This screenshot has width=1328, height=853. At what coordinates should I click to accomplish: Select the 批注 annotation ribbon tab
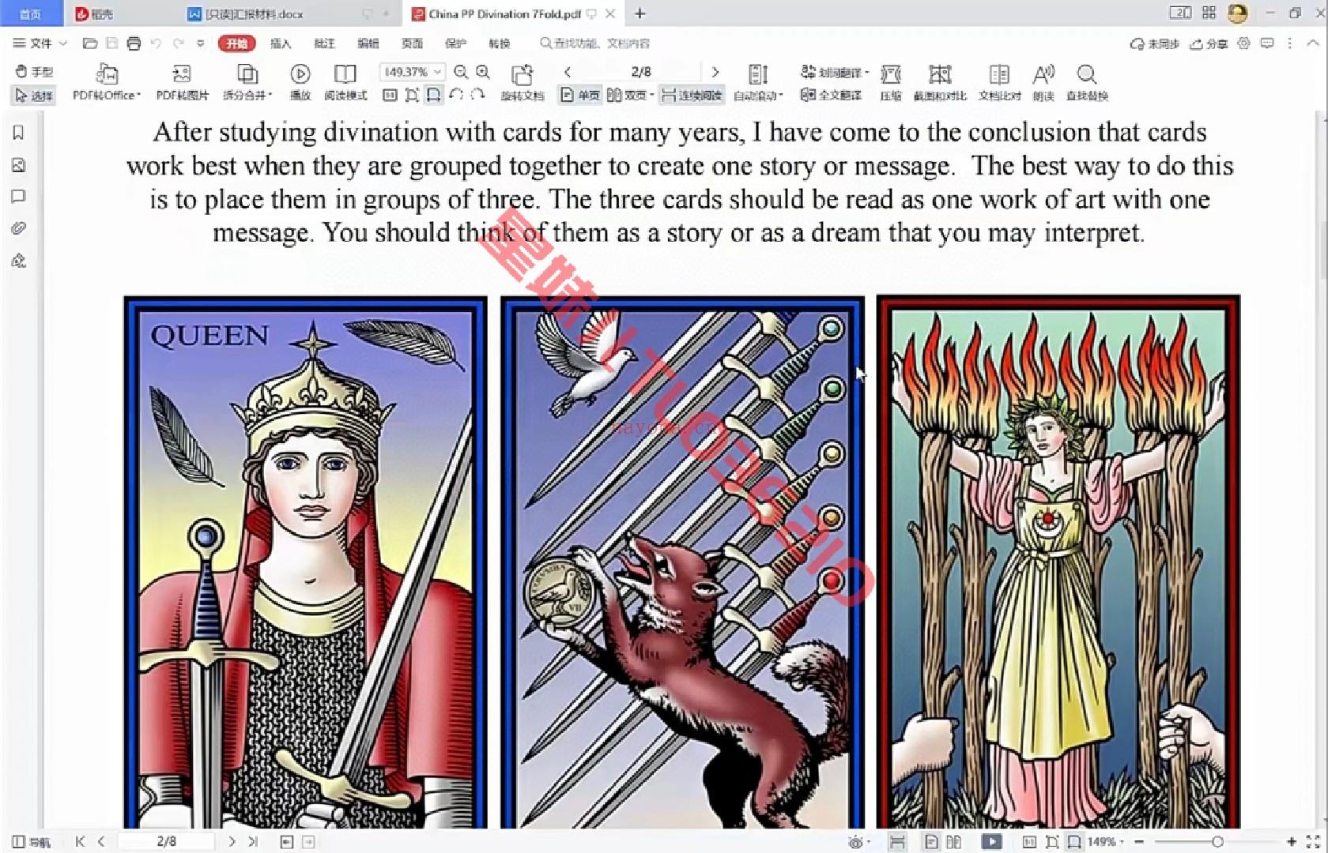click(324, 43)
